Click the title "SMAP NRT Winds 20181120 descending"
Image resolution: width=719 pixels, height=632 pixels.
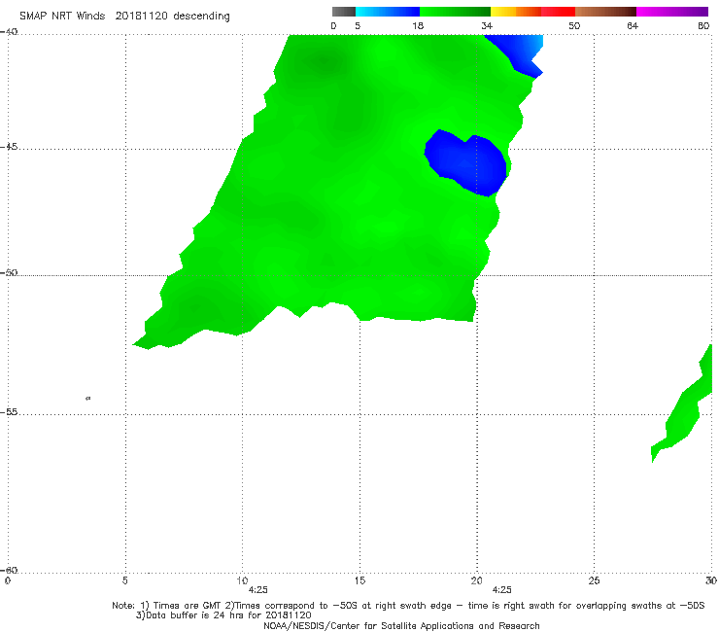coord(124,17)
